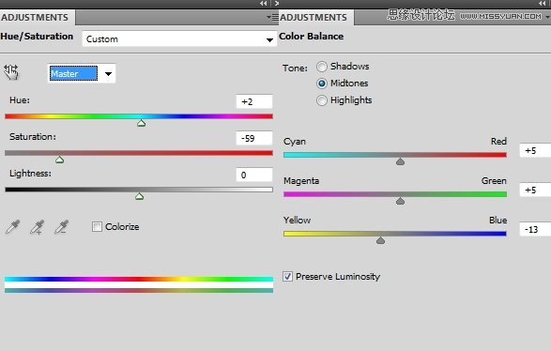551x351 pixels.
Task: Switch to the left ADJUSTMENTS tab
Action: click(x=35, y=17)
